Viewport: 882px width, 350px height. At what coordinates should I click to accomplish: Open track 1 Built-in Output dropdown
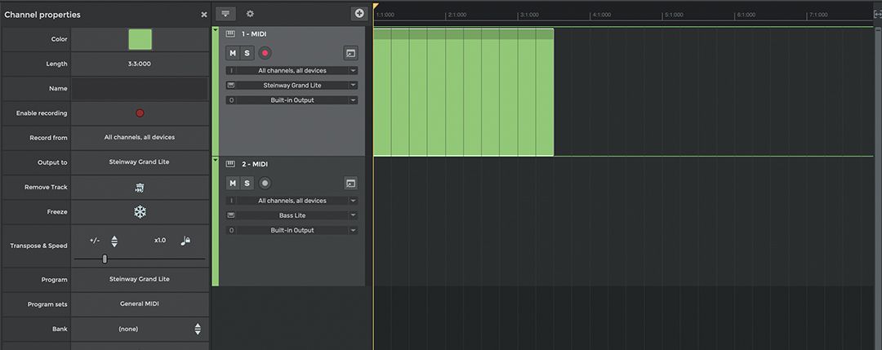coord(292,100)
